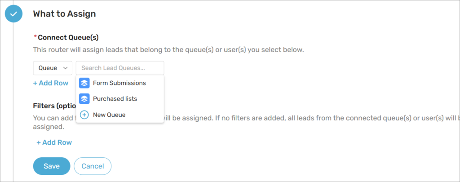Focus the Search Lead Queues field
This screenshot has height=182, width=460.
[x=120, y=68]
